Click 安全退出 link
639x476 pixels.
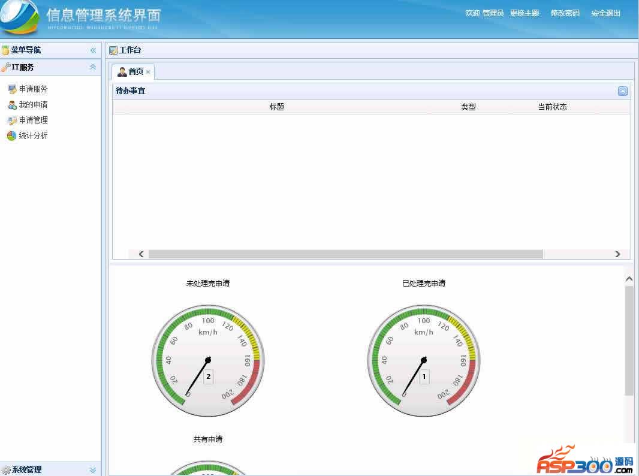[605, 13]
